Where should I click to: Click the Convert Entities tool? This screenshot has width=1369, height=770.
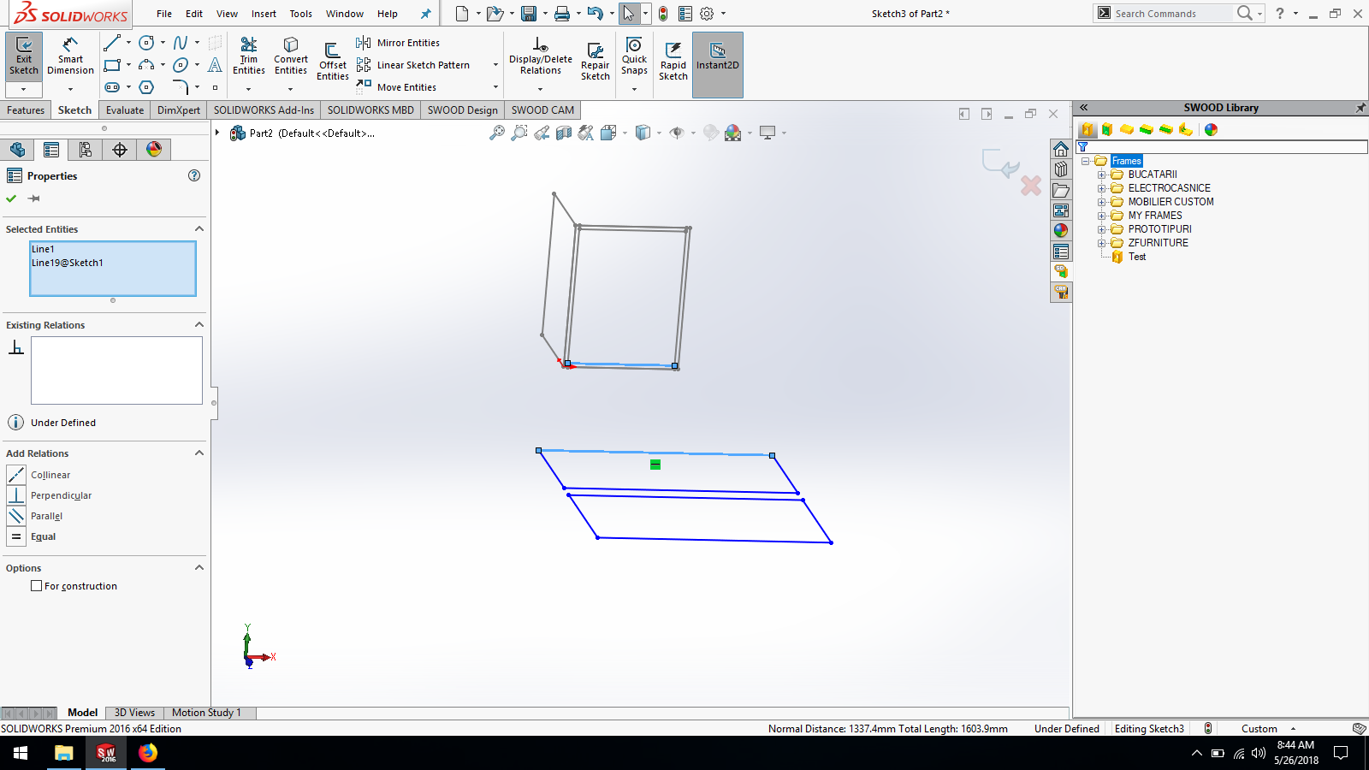291,56
